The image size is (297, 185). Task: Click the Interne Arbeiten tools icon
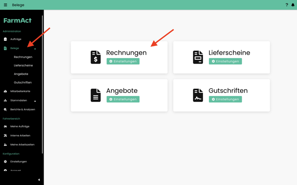[5, 136]
